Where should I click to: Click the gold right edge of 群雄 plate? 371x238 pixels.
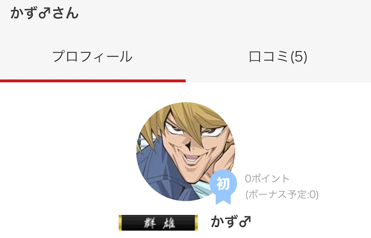(196, 223)
